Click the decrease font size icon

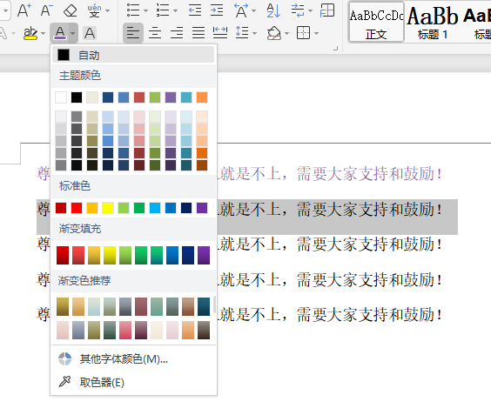click(x=47, y=10)
